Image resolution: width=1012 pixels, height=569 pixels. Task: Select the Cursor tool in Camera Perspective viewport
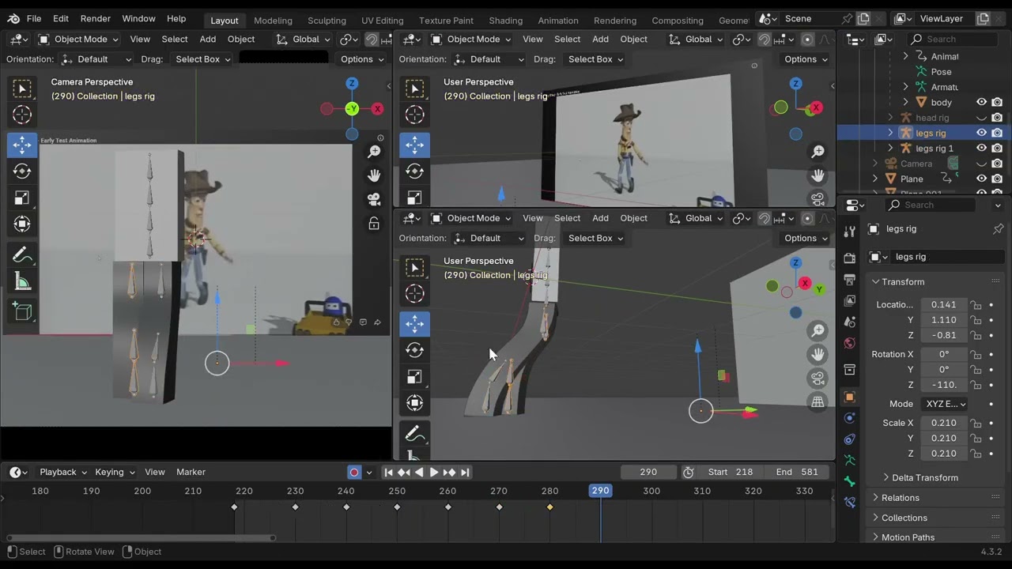[x=22, y=115]
